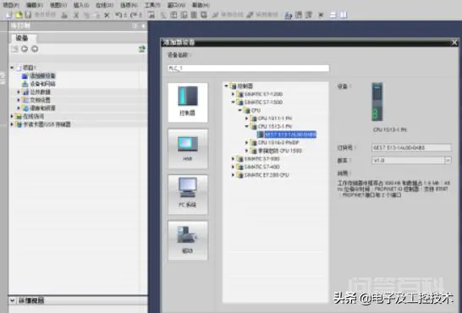Collapse the 控制器 root in device tree

click(226, 86)
